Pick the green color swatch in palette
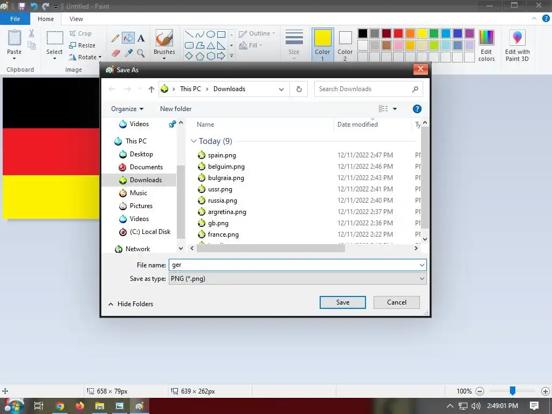Viewport: 552px width, 414px height. pos(434,33)
